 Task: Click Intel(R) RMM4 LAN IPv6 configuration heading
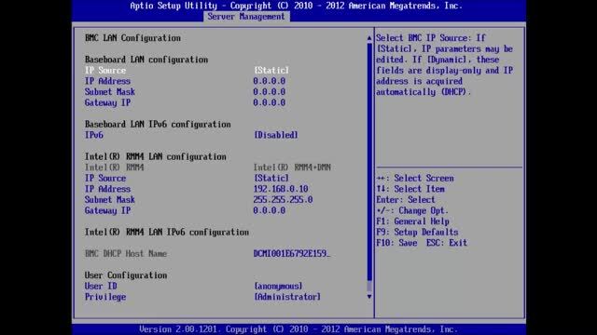(x=167, y=233)
